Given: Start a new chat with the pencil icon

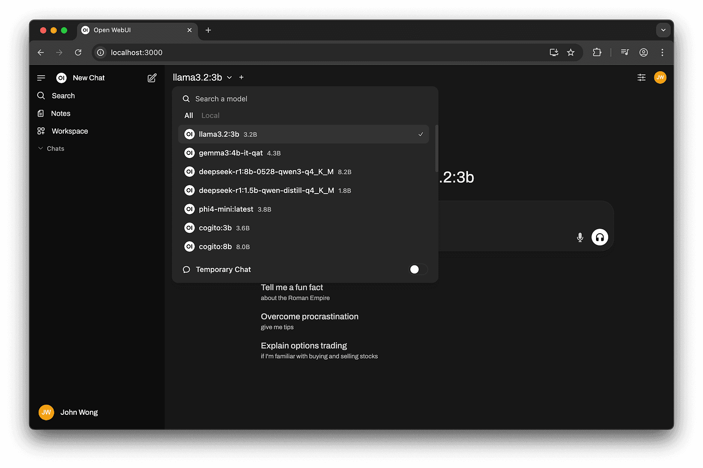Looking at the screenshot, I should tap(152, 78).
